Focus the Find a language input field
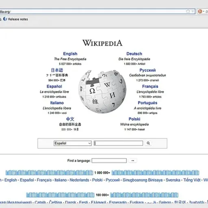This screenshot has height=208, width=208. [x=109, y=160]
